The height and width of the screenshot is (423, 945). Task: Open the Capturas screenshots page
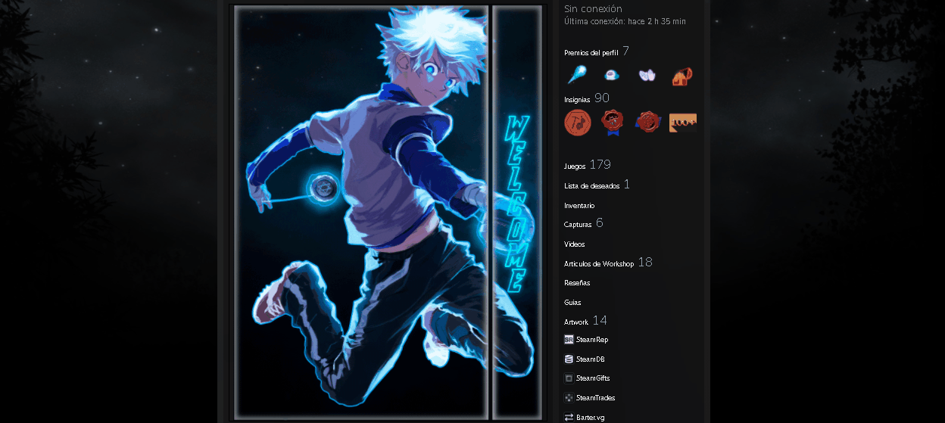pyautogui.click(x=578, y=225)
